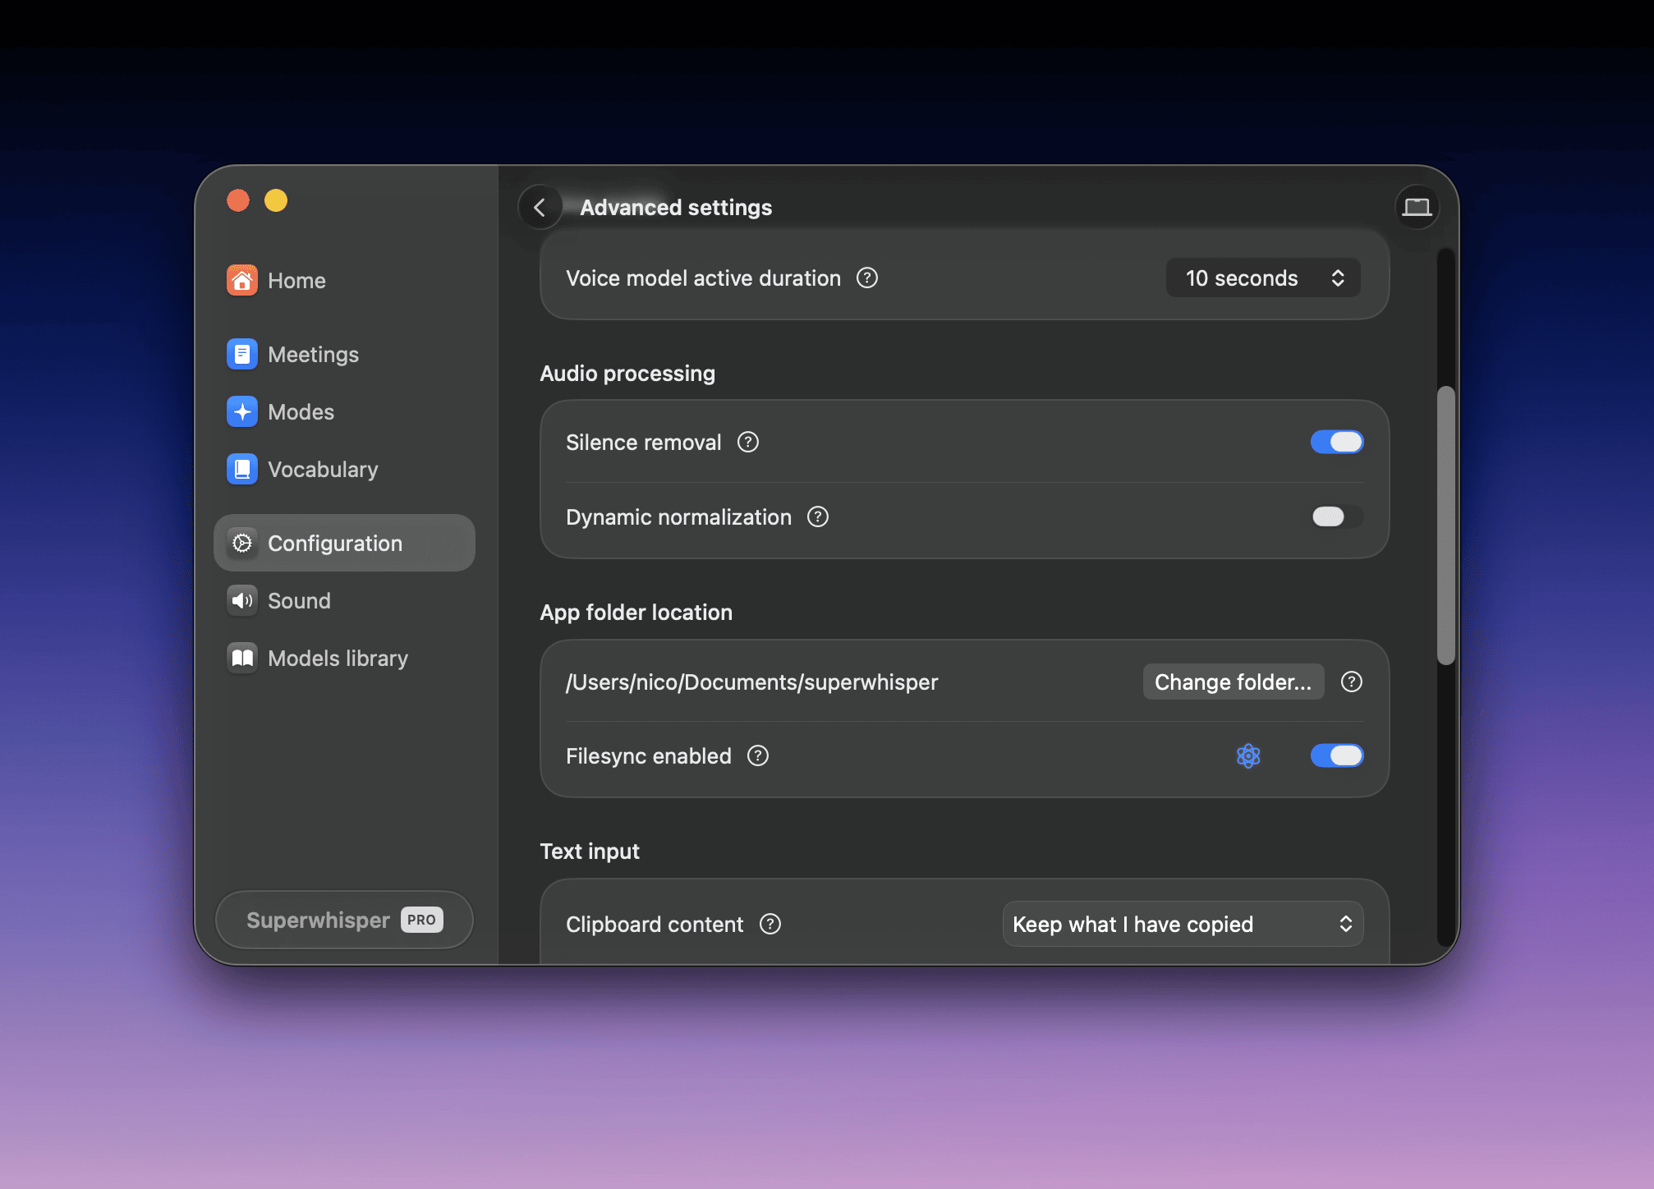Screen dimensions: 1654x1189
Task: Open help for Silence removal
Action: coord(748,442)
